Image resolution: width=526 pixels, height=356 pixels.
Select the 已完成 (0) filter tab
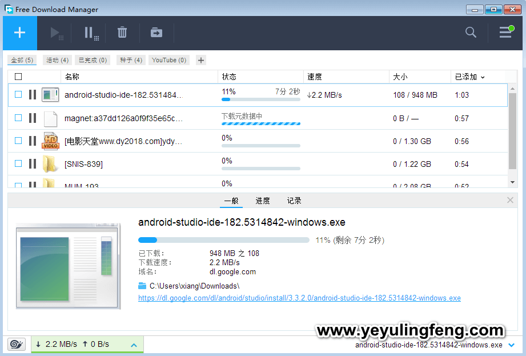coord(93,61)
